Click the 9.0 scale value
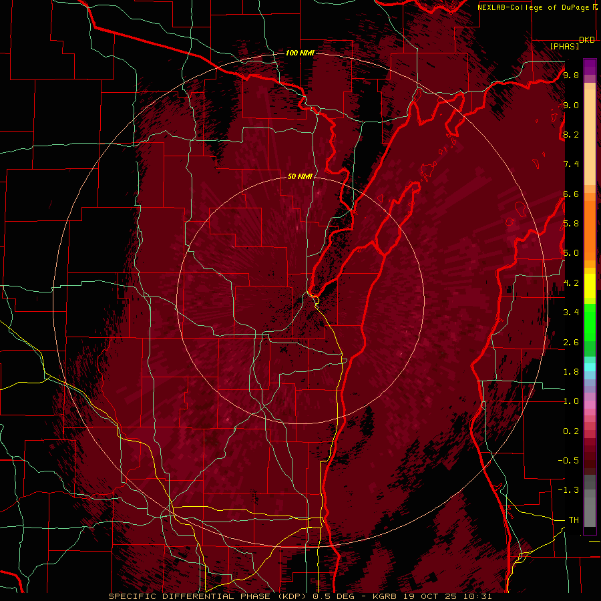Image resolution: width=601 pixels, height=601 pixels. (x=571, y=105)
